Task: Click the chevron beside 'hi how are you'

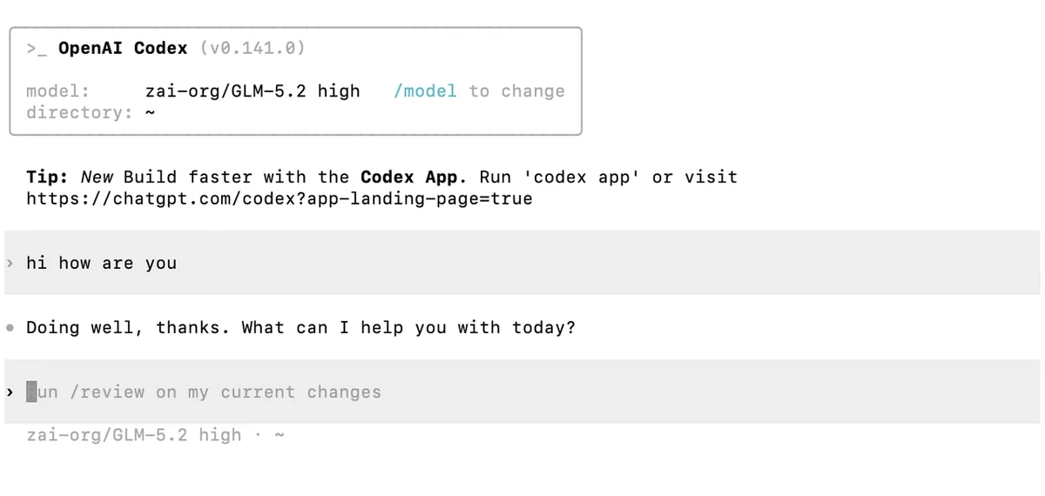Action: [10, 263]
